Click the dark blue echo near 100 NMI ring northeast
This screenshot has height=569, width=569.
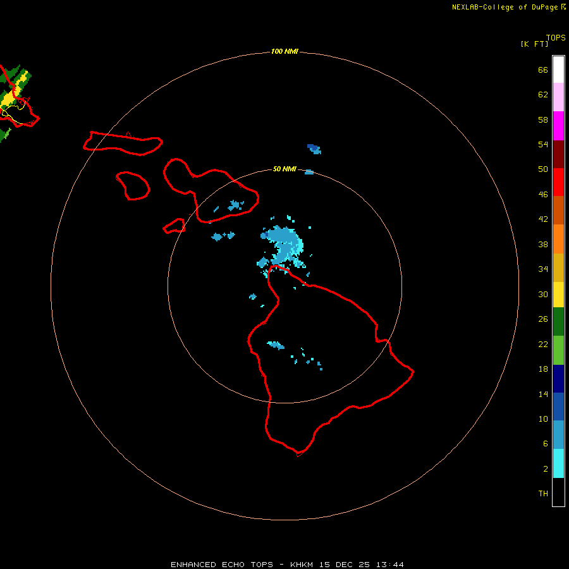tap(314, 149)
